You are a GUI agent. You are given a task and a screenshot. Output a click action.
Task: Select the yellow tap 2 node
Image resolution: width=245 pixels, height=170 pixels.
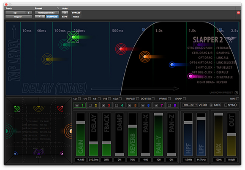click(x=47, y=59)
